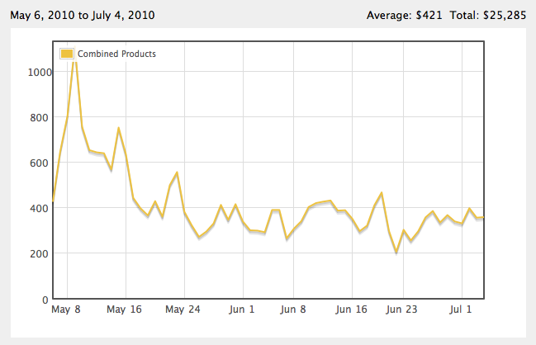Screen dimensions: 536x345
Task: Click the 'Total: $25,285' value
Action: click(x=488, y=16)
